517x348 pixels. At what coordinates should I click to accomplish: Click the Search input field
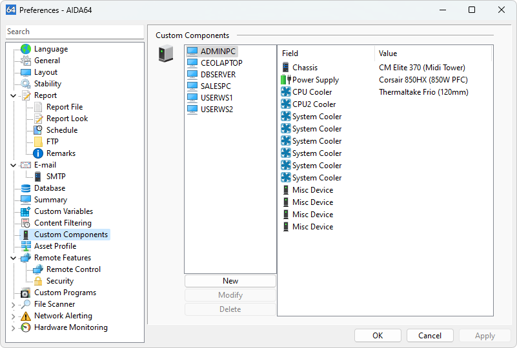coord(75,32)
